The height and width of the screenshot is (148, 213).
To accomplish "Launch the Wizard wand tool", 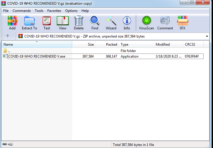I will 111,21.
